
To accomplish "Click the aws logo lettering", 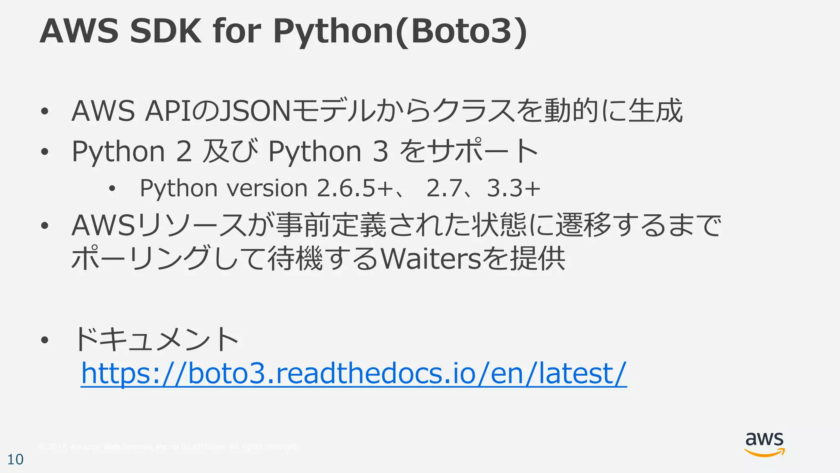I will (764, 440).
